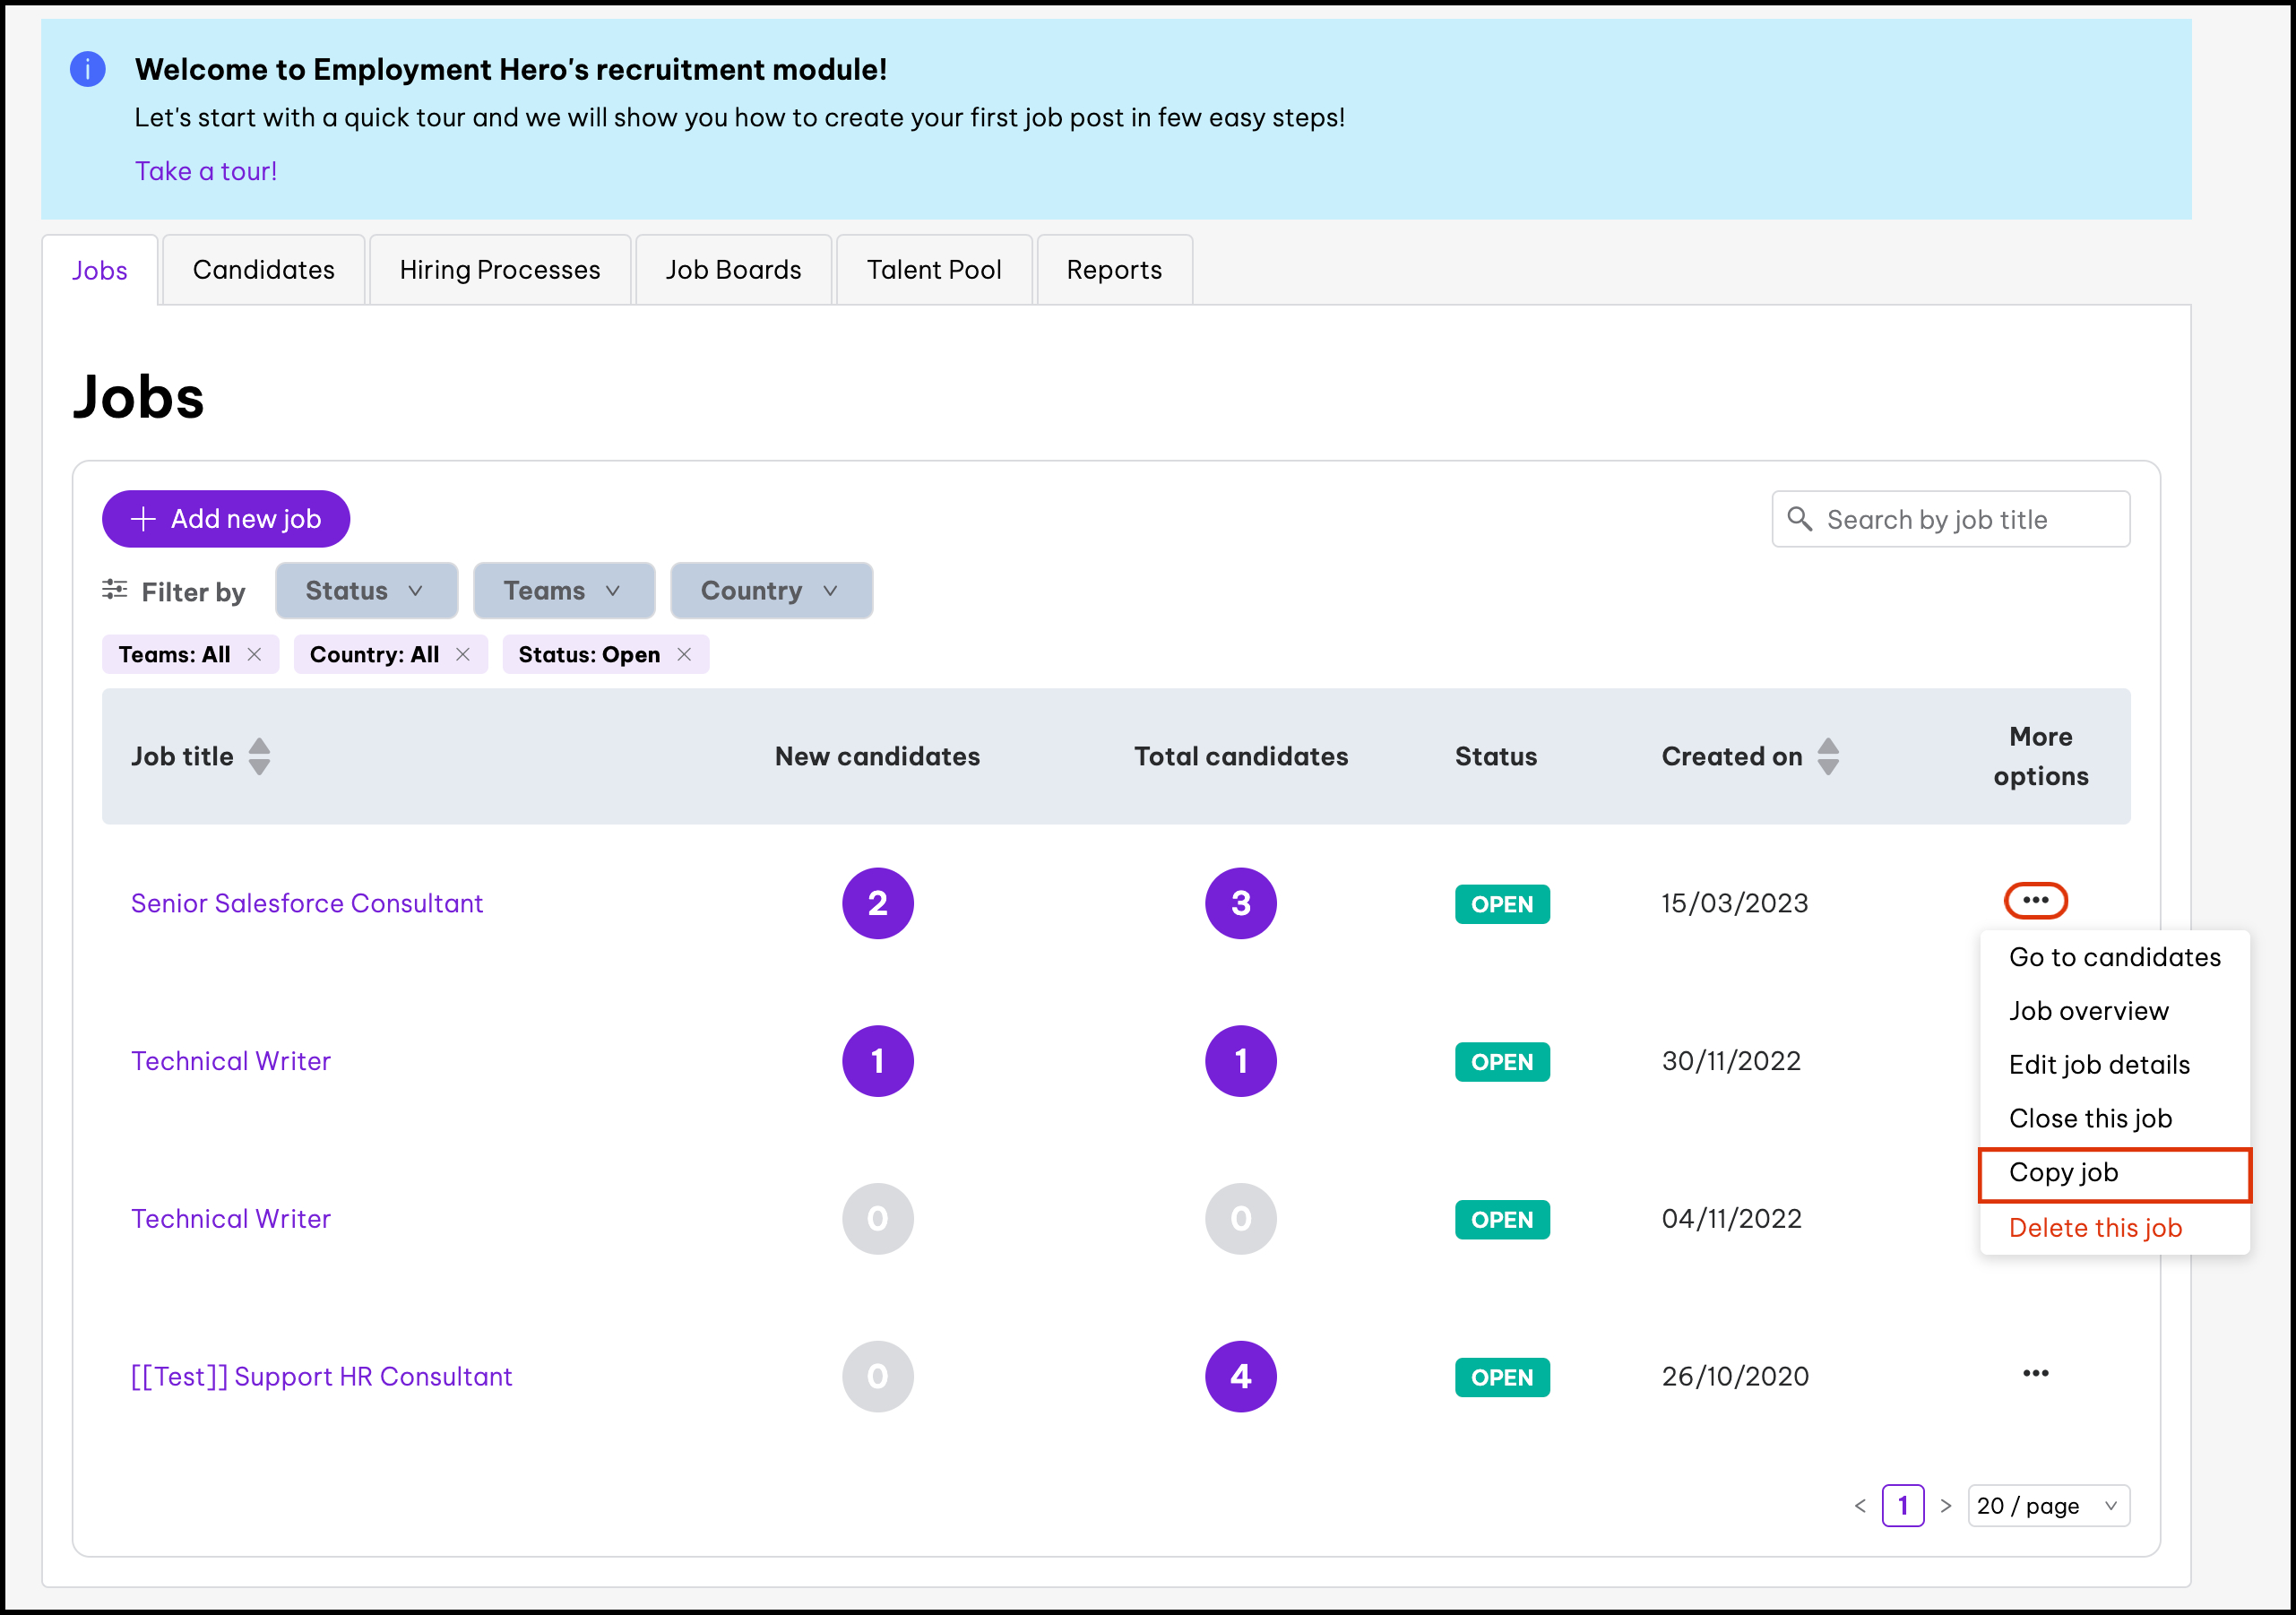Remove the Country: All filter chip
The image size is (2296, 1615).
click(x=463, y=654)
